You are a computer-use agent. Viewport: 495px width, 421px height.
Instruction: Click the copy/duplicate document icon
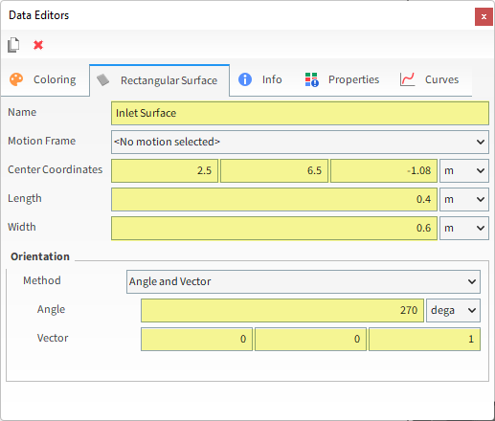13,45
